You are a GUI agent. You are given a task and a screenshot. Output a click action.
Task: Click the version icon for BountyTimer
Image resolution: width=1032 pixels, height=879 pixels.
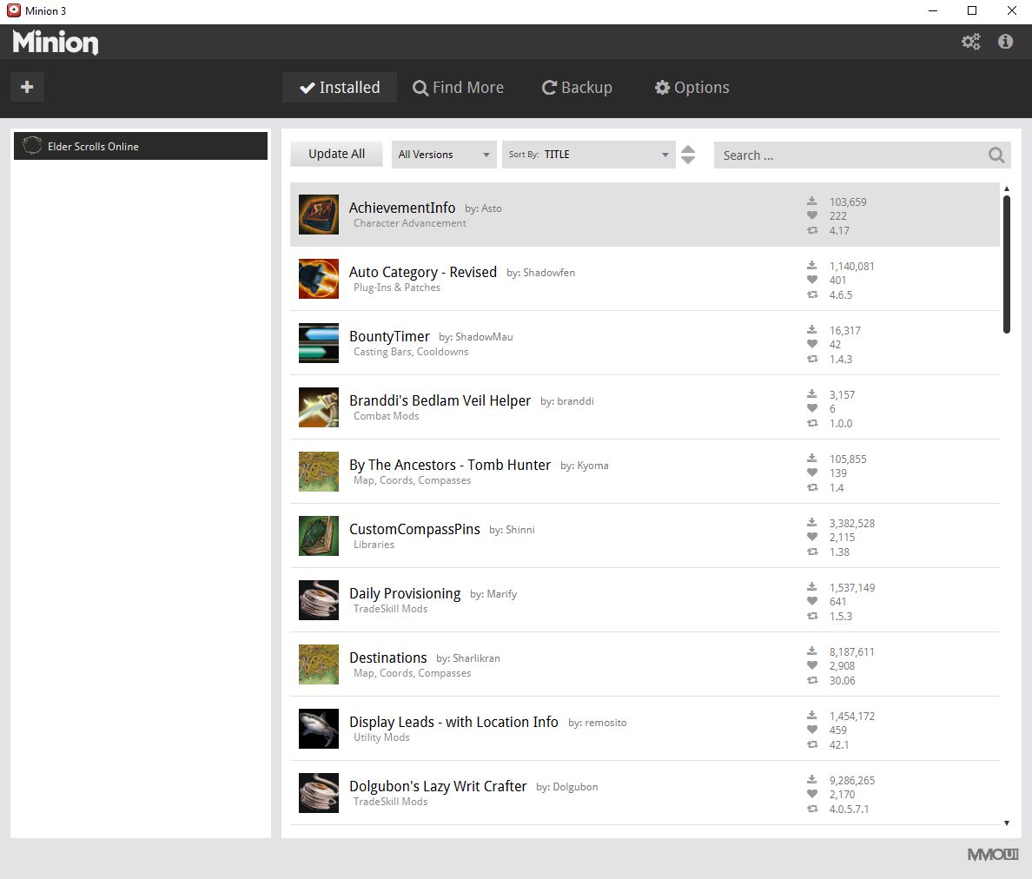pyautogui.click(x=812, y=359)
